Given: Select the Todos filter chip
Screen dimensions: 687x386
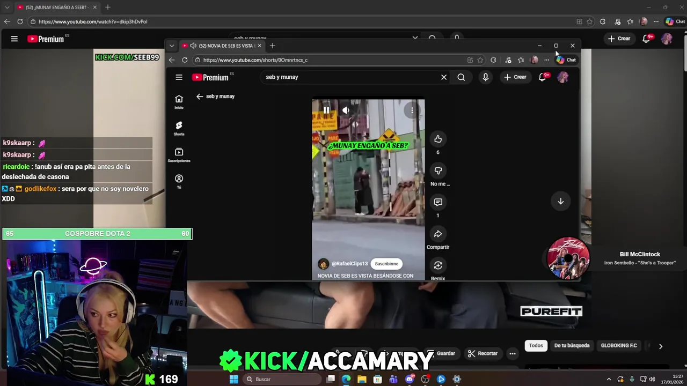Looking at the screenshot, I should [x=536, y=346].
